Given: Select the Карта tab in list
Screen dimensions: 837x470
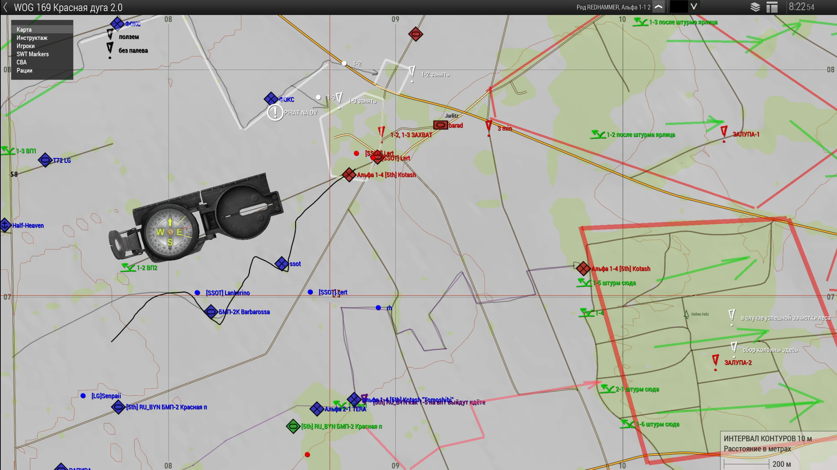Looking at the screenshot, I should pos(24,30).
